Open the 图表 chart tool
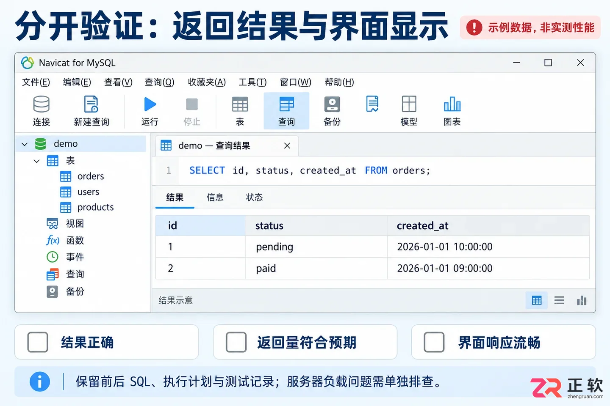Image resolution: width=610 pixels, height=406 pixels. 452,111
